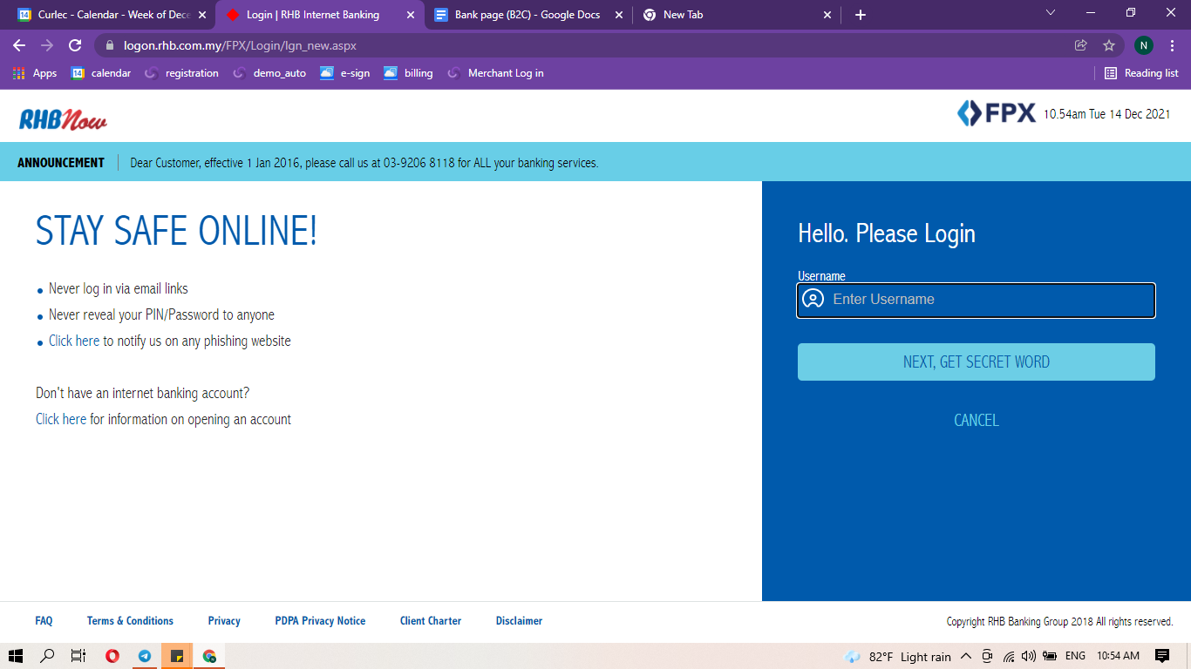Open the FAQ footer link
Image resolution: width=1191 pixels, height=669 pixels.
(x=44, y=621)
